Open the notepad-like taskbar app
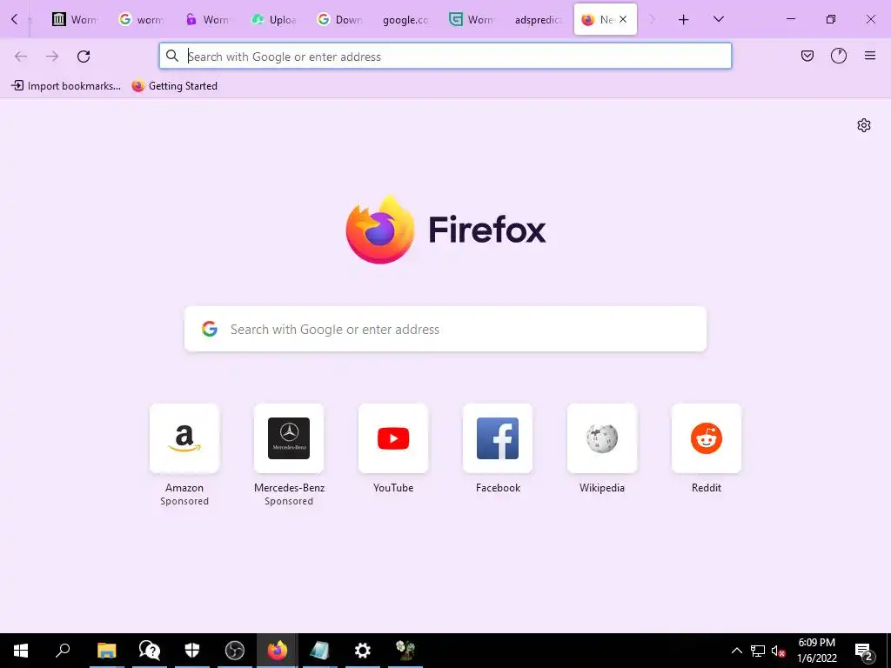891x668 pixels. pos(319,651)
